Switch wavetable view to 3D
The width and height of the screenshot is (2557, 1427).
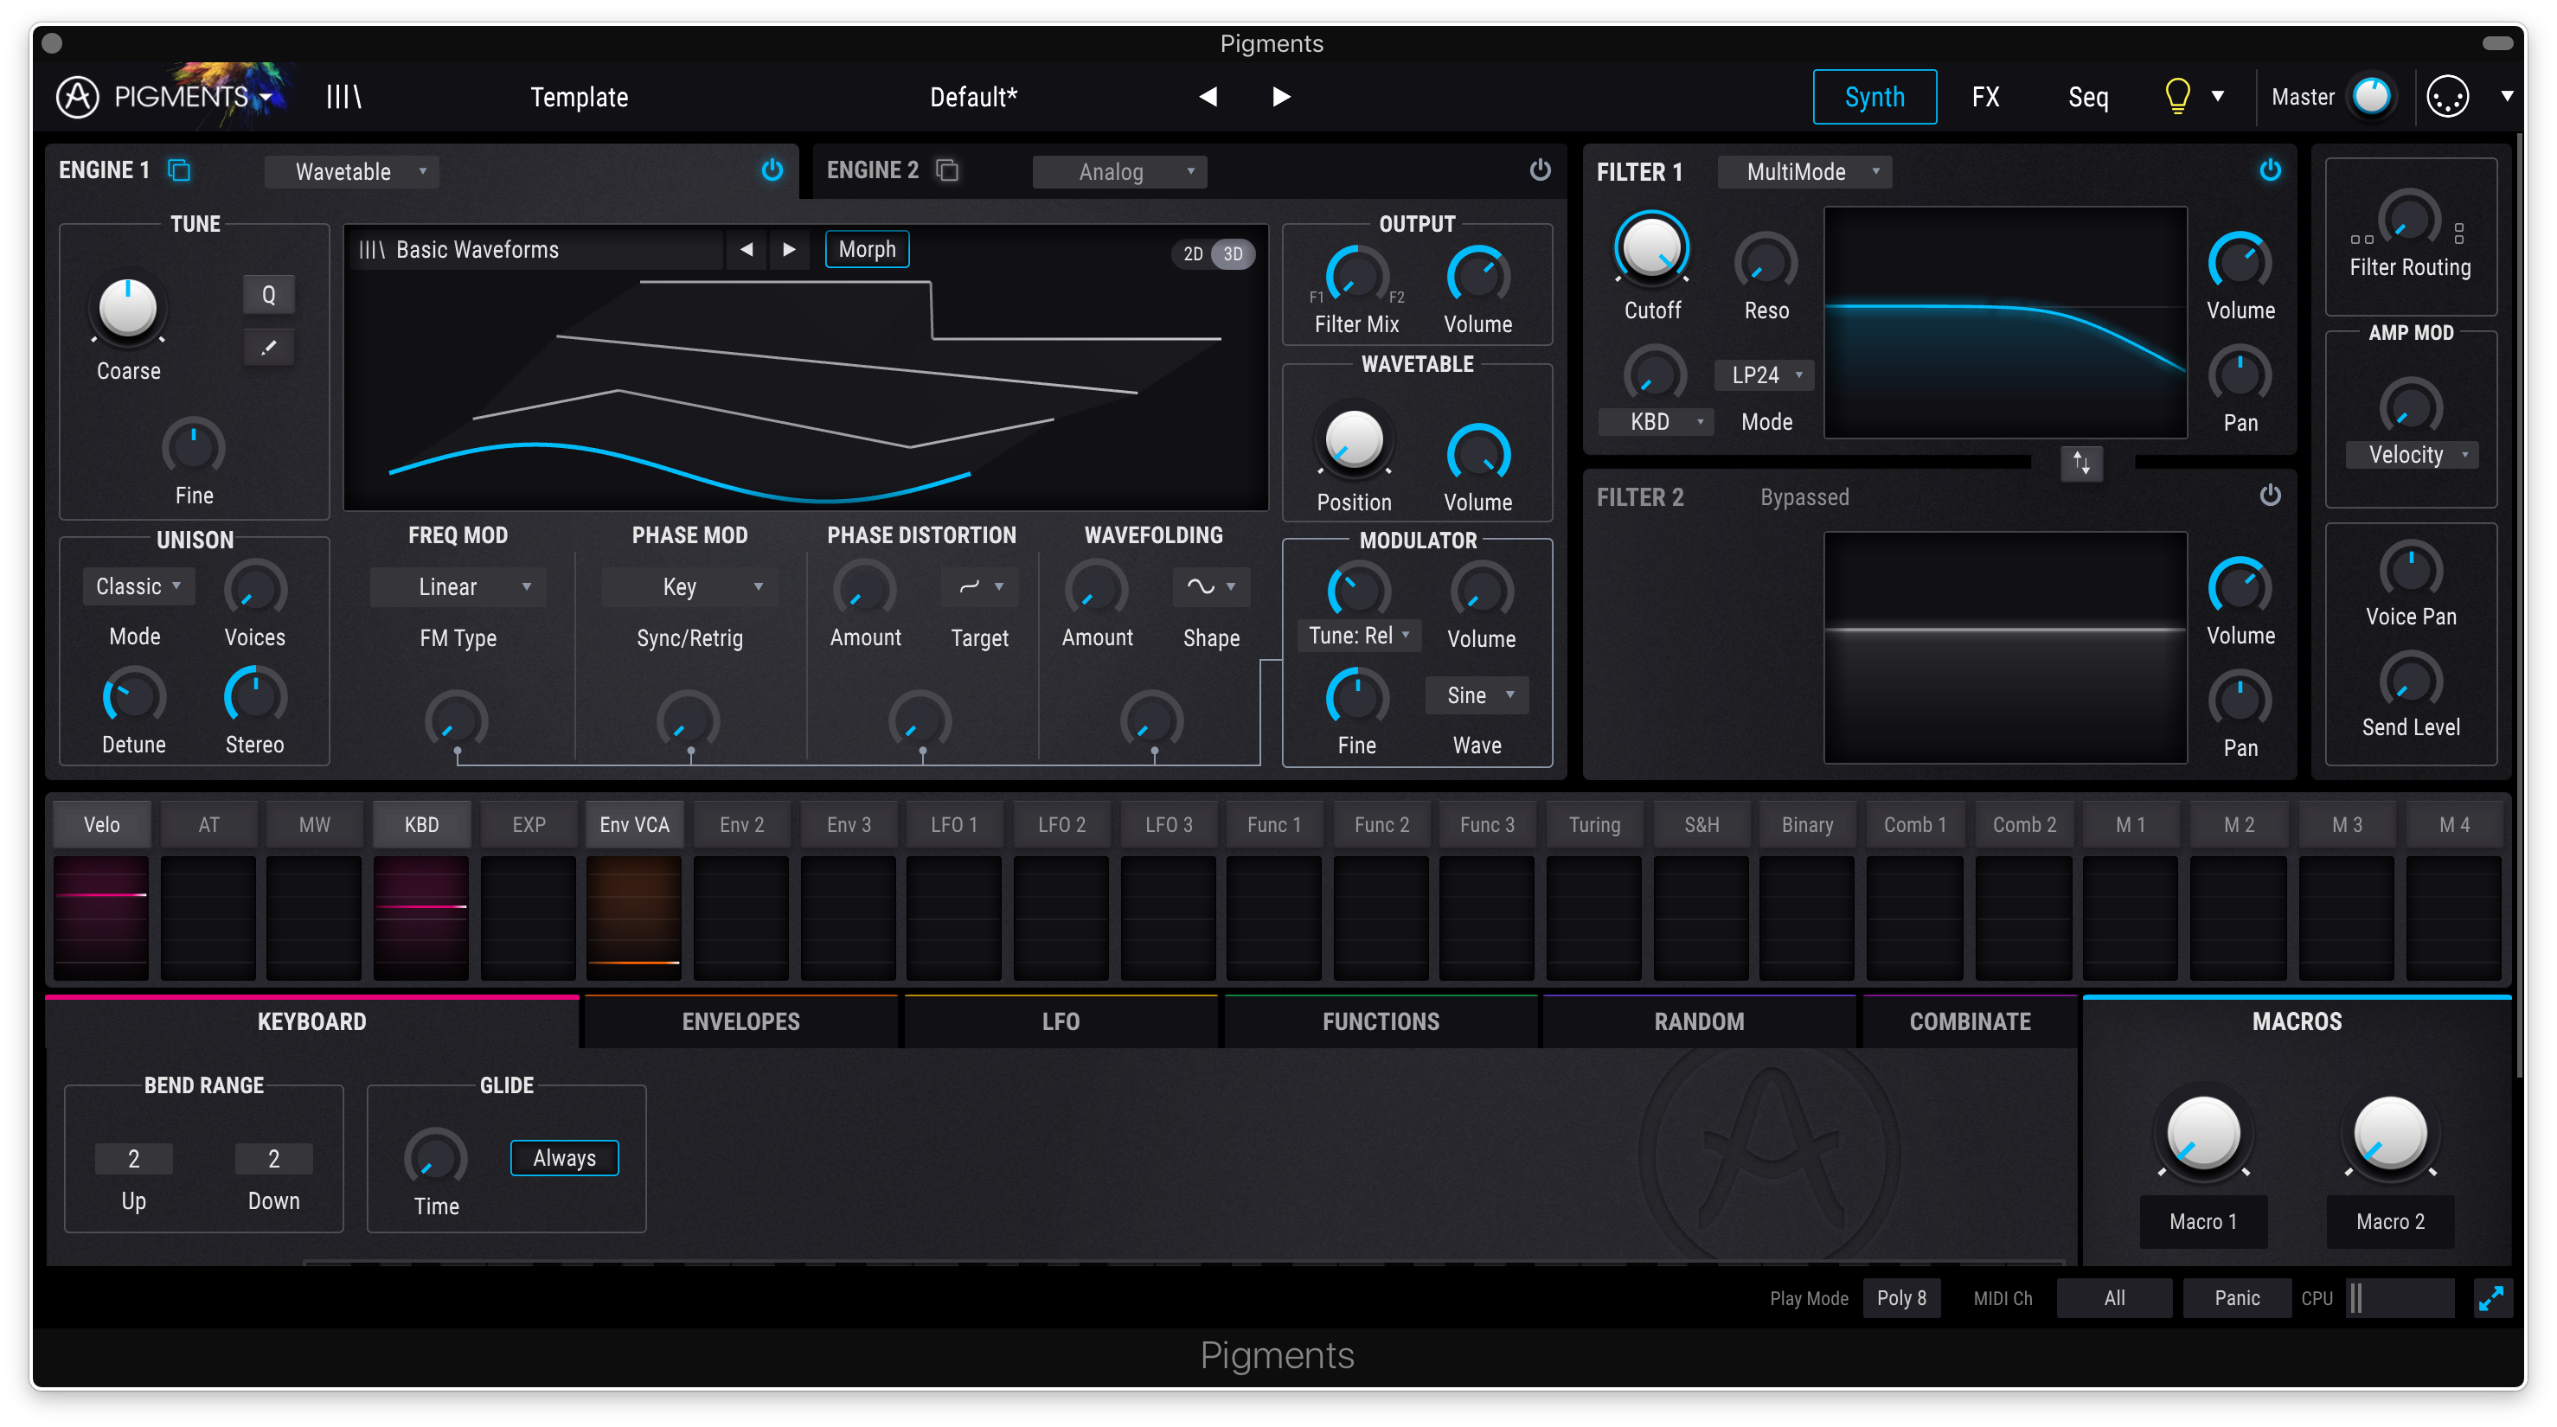[x=1233, y=254]
